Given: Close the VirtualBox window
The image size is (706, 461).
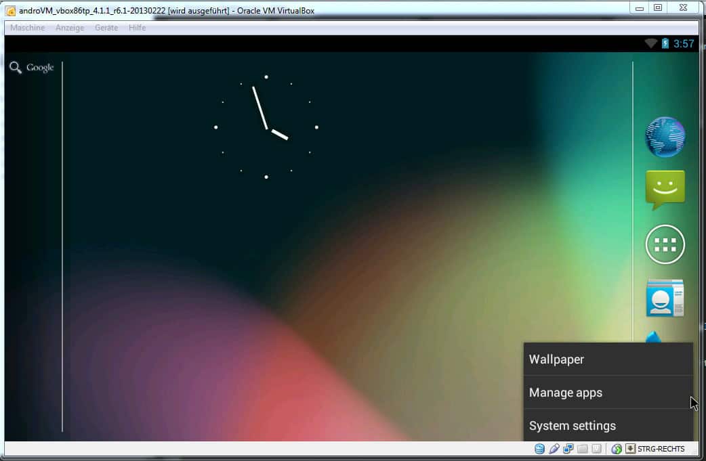Looking at the screenshot, I should pos(683,8).
